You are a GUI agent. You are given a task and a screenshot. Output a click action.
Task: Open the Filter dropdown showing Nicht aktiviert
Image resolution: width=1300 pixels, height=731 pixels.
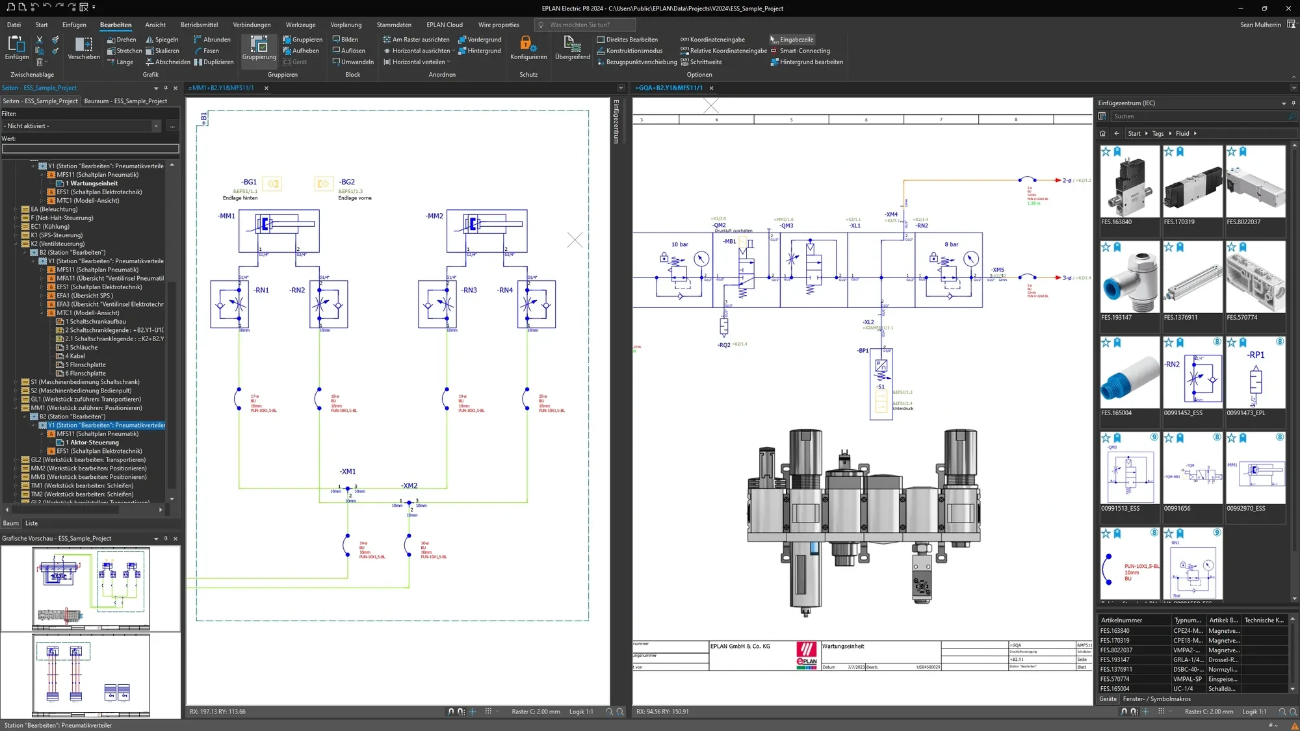tap(81, 126)
